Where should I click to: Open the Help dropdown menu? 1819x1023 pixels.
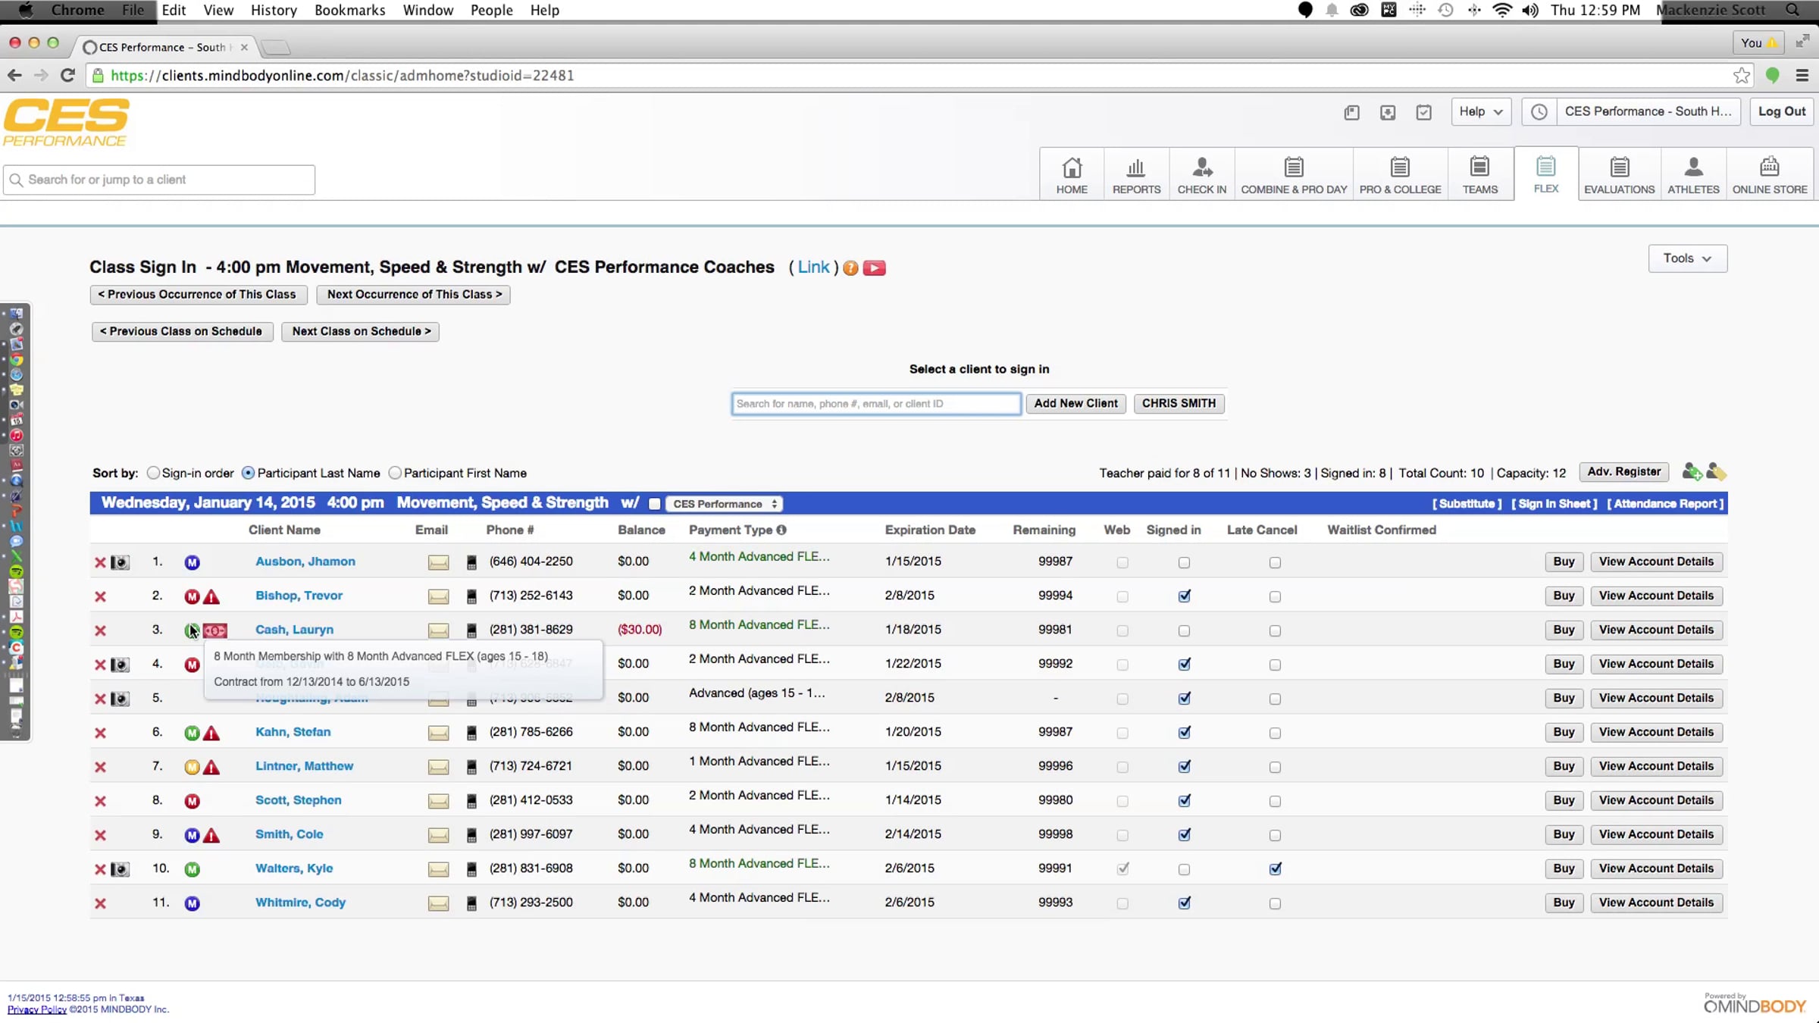pyautogui.click(x=1480, y=111)
